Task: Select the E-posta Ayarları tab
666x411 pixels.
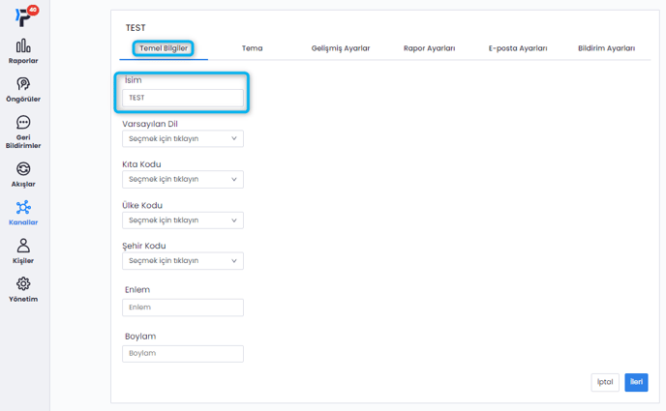Action: [x=518, y=48]
